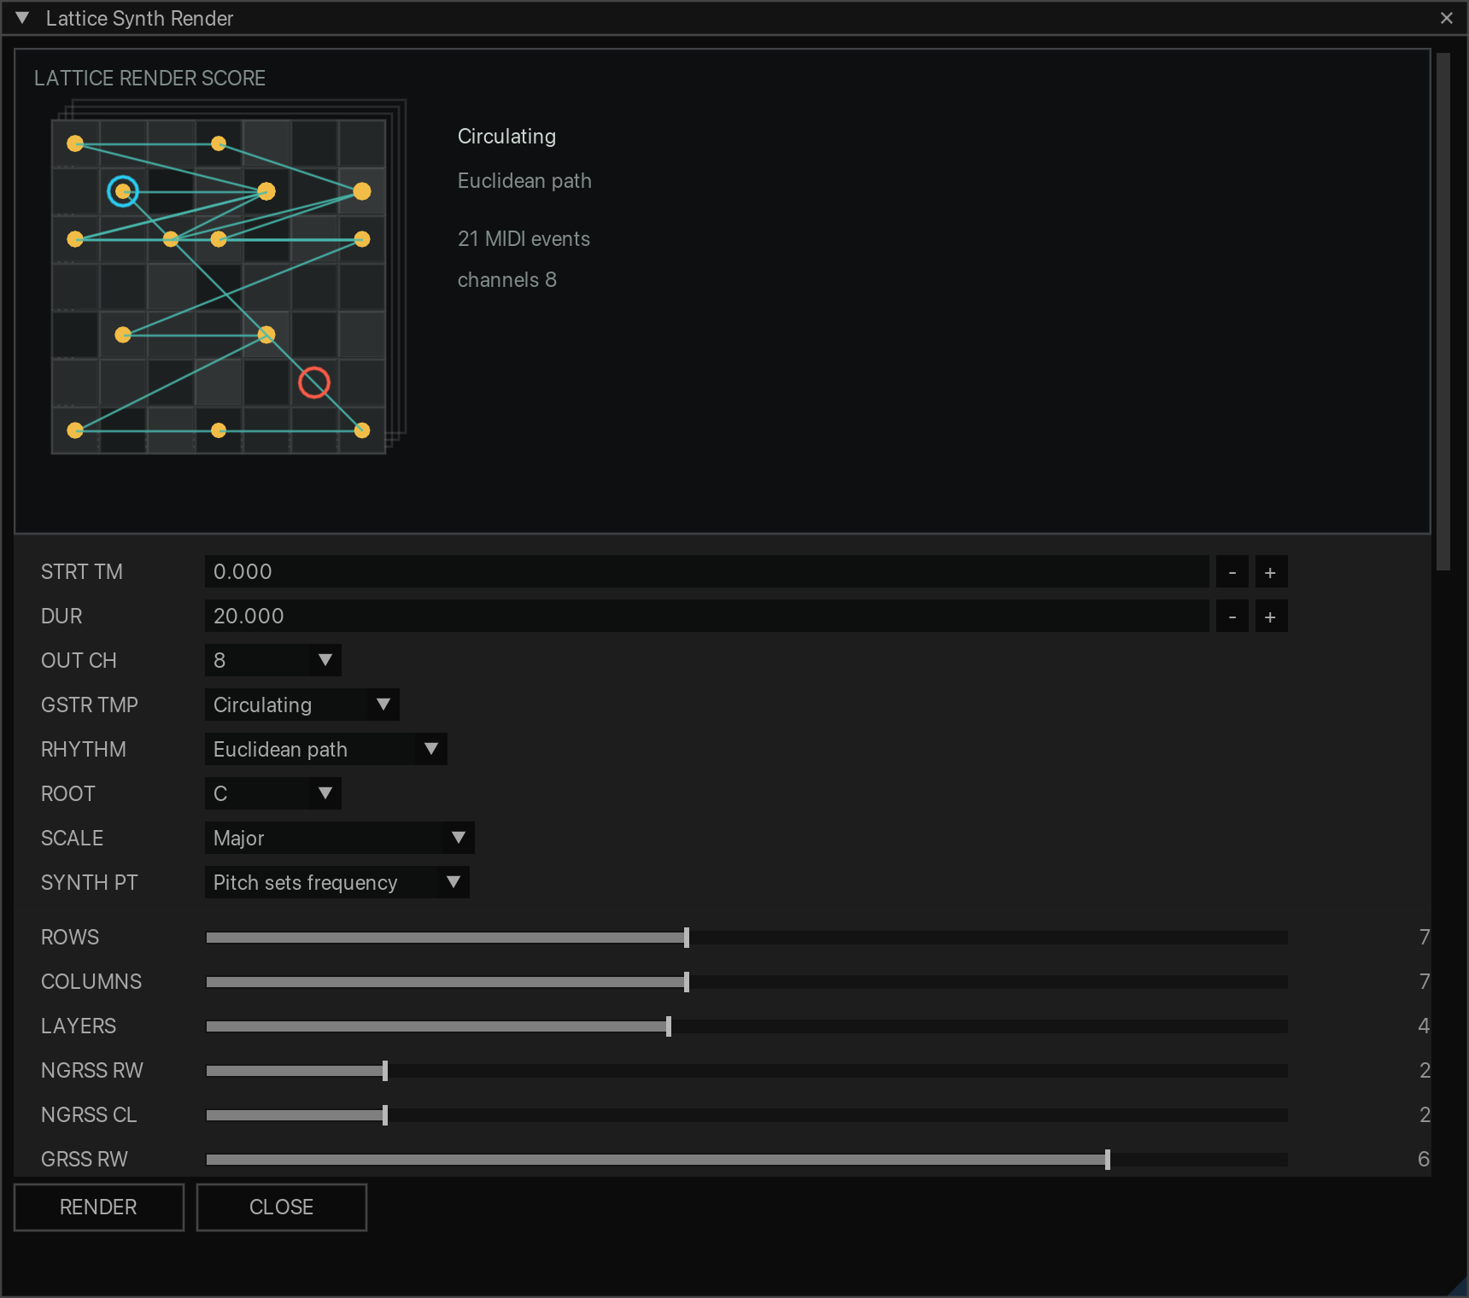Click the top-left lattice node
The width and height of the screenshot is (1469, 1298).
pyautogui.click(x=75, y=143)
